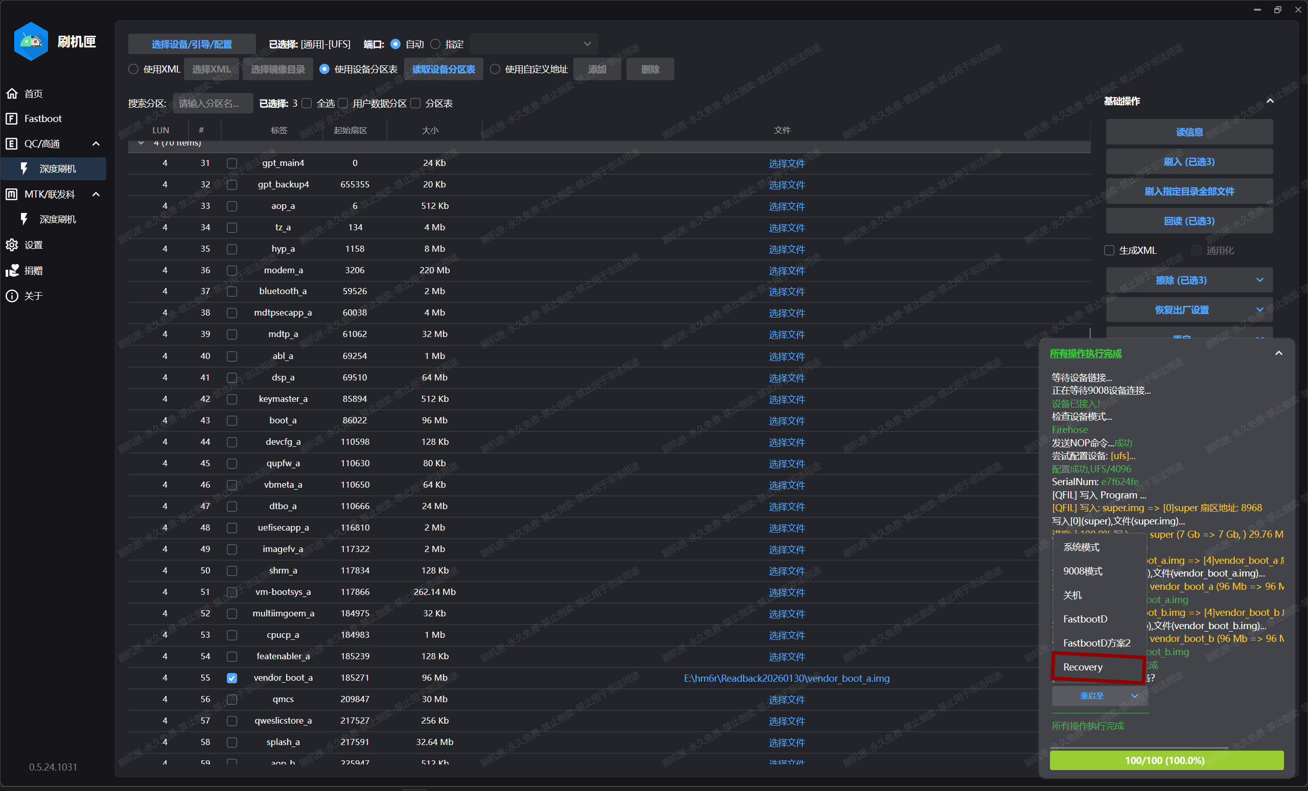Click the home icon in sidebar
The image size is (1308, 791).
point(12,93)
